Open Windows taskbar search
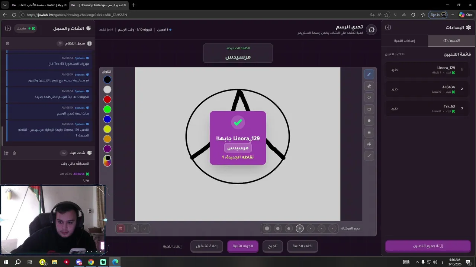Screen dimensions: 476x267 pyautogui.click(x=18, y=262)
